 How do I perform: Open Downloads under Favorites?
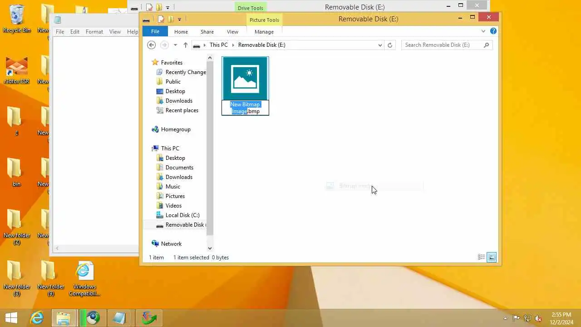pos(179,101)
